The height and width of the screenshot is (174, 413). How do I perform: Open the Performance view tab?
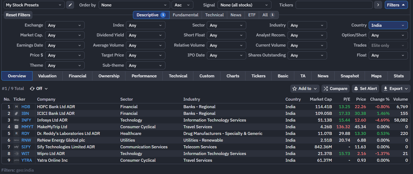coord(144,76)
